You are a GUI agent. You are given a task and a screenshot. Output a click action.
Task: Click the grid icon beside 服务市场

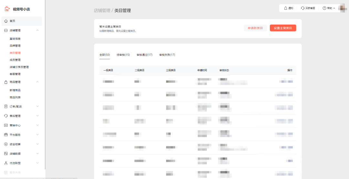pyautogui.click(x=6, y=173)
